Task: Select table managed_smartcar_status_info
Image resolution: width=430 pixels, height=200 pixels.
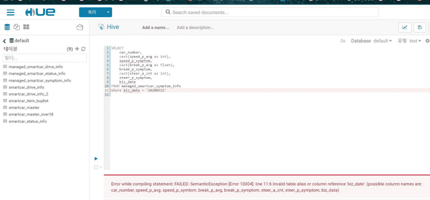Action: pos(37,74)
